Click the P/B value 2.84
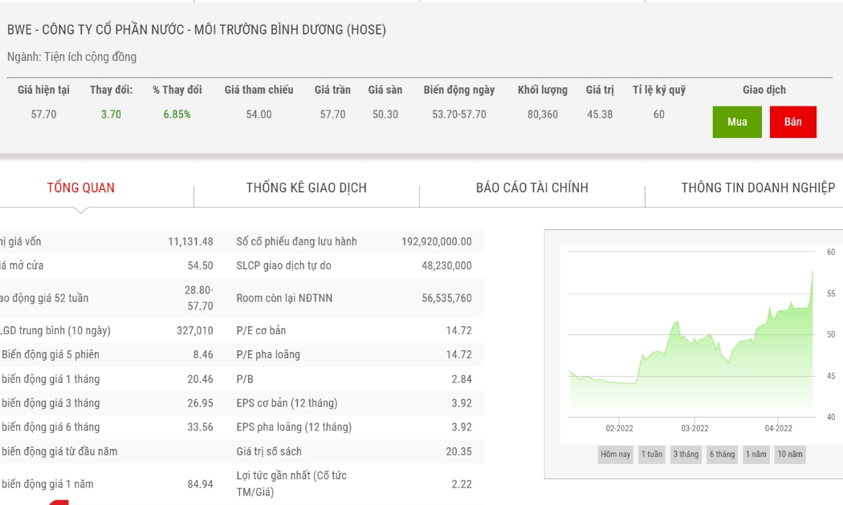The image size is (843, 505). [x=462, y=379]
